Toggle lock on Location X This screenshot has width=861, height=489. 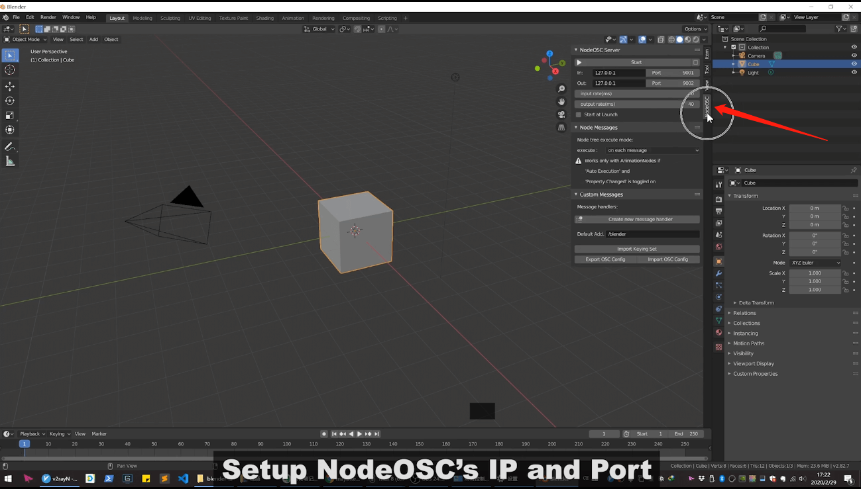coord(845,208)
